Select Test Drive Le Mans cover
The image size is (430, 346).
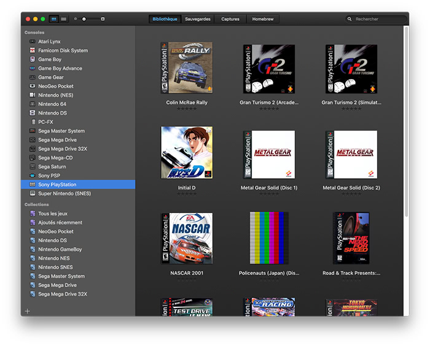pyautogui.click(x=187, y=307)
